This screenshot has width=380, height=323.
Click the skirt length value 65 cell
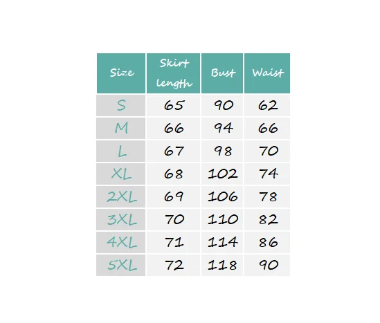[173, 105]
